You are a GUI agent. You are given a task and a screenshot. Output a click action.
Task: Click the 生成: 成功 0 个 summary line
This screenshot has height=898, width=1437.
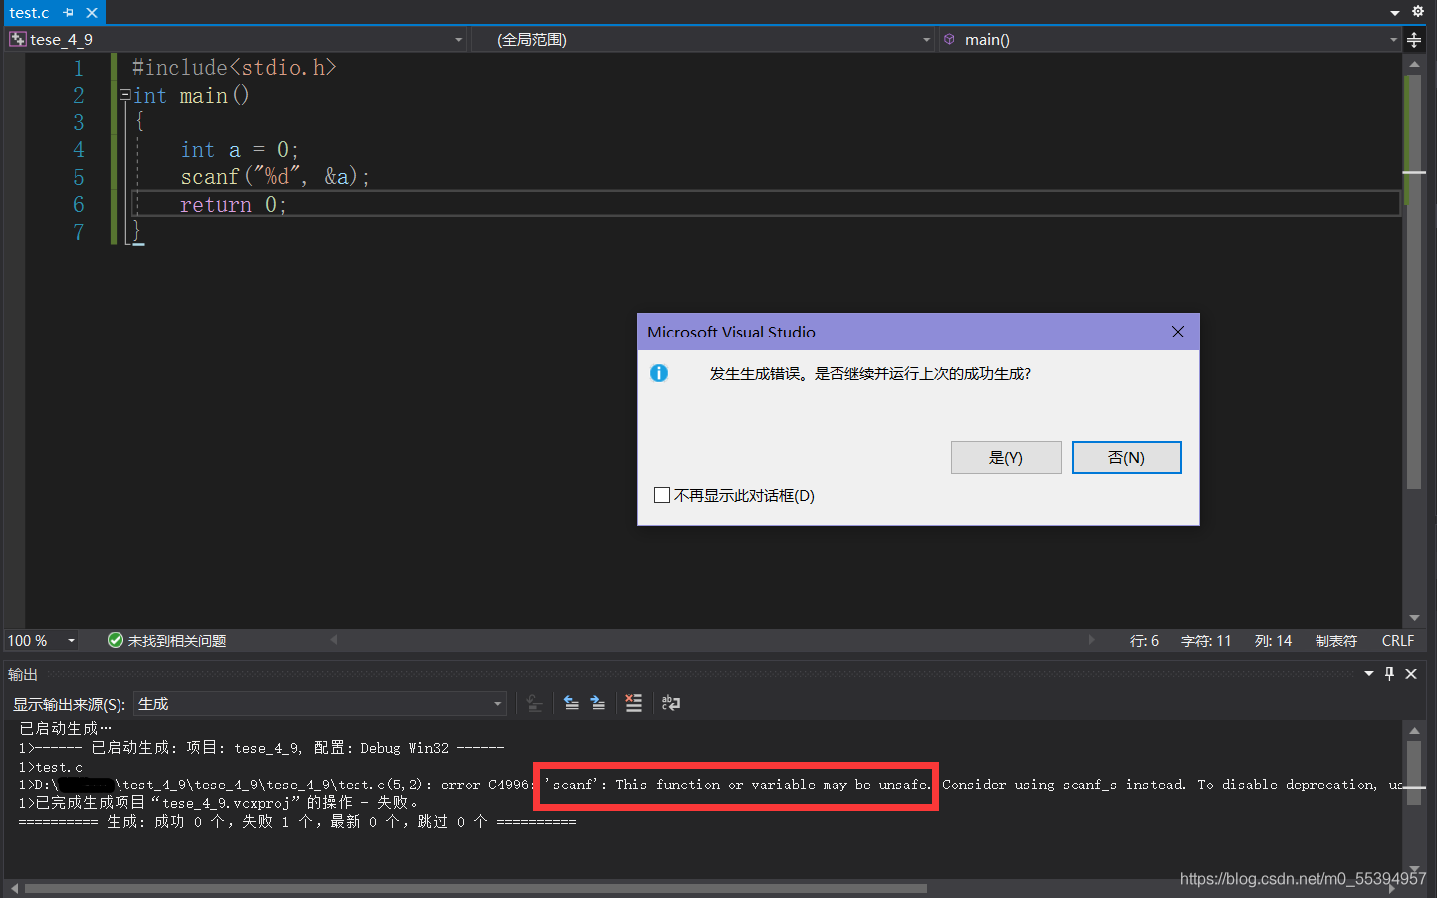coord(297,822)
